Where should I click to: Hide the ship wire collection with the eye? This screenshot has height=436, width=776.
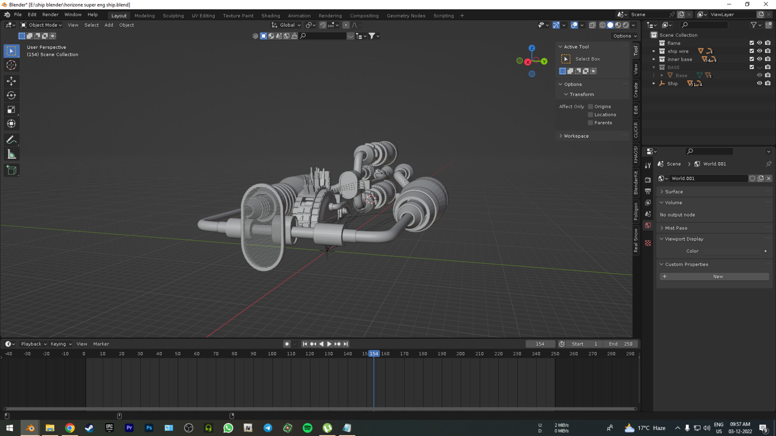[759, 51]
